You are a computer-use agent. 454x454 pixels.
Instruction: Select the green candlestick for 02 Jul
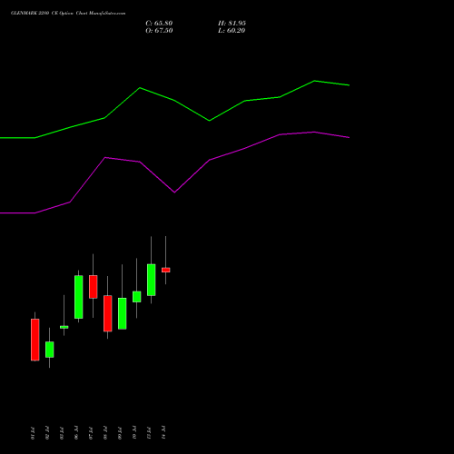click(50, 350)
